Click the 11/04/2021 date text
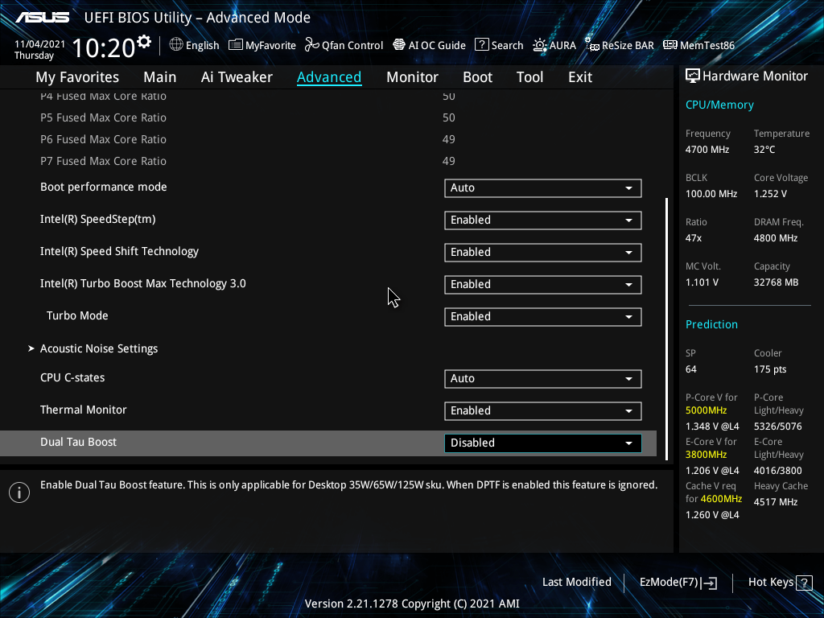This screenshot has height=618, width=824. point(39,44)
